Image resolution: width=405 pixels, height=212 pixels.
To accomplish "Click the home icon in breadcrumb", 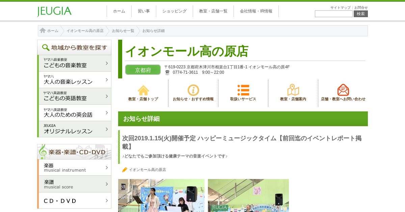I will 43,31.
